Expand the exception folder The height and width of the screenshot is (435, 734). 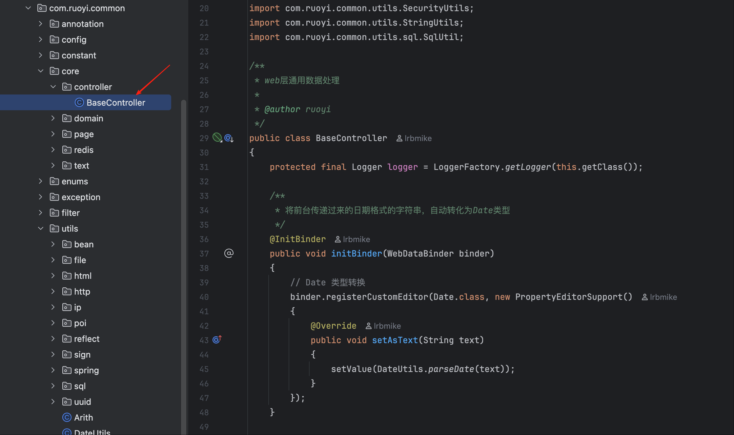[41, 197]
